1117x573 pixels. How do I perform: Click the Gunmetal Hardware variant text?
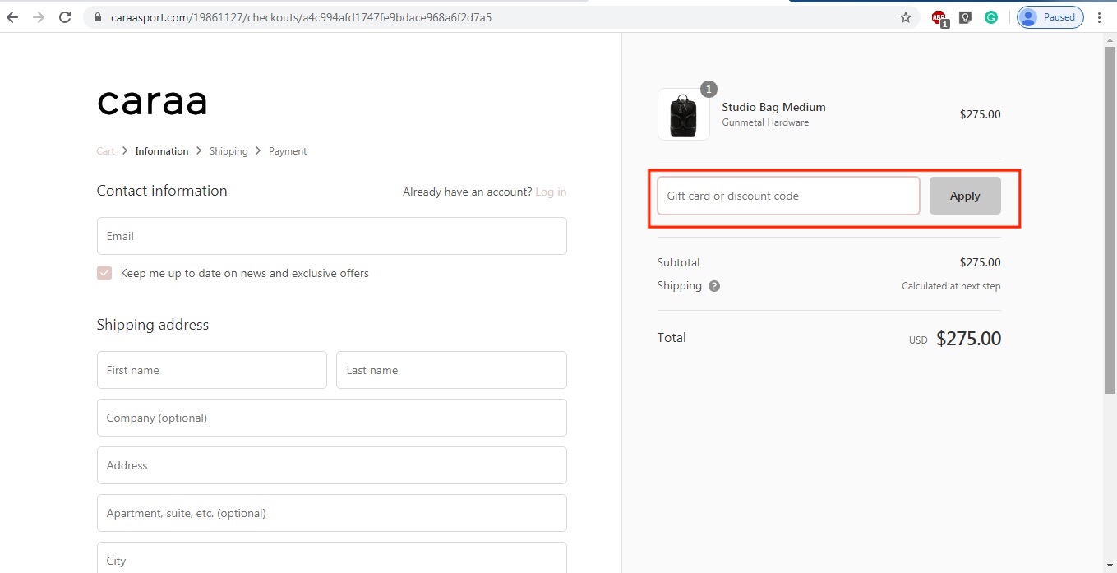pyautogui.click(x=765, y=122)
